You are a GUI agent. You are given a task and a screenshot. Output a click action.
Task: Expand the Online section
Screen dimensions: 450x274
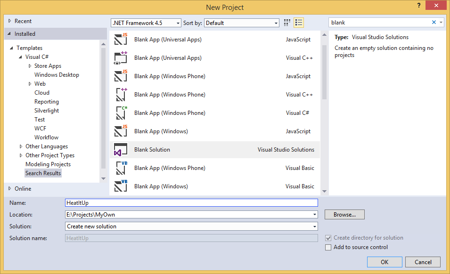tap(9, 189)
